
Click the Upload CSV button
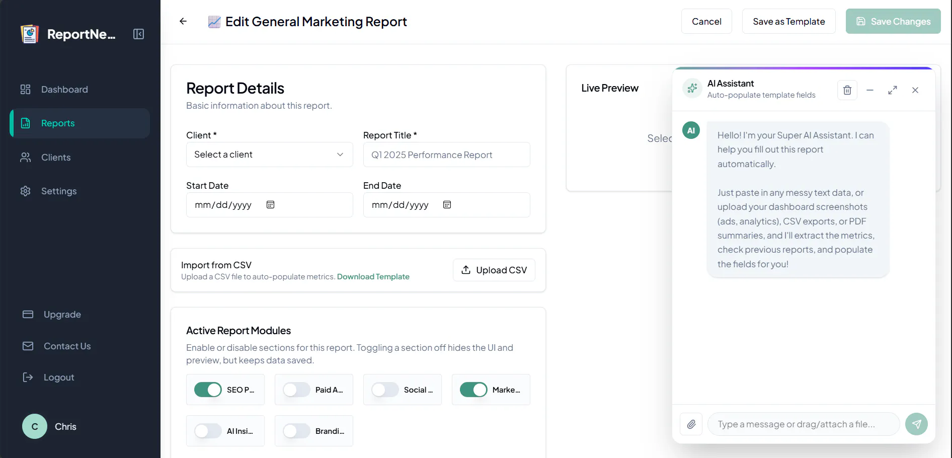click(494, 270)
